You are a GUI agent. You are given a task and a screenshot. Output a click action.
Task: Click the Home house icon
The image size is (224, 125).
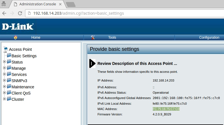(15, 38)
